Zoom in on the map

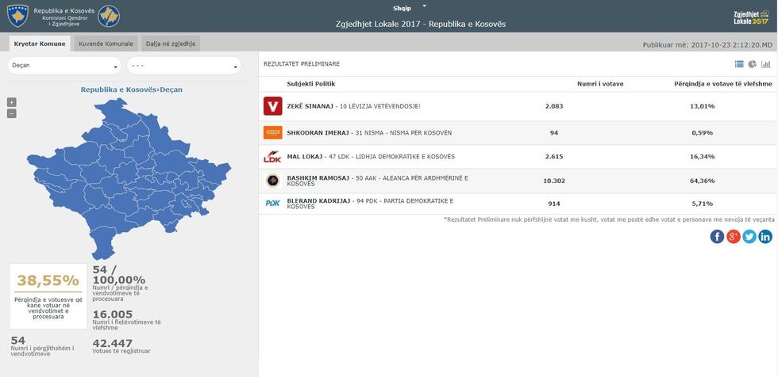click(11, 102)
